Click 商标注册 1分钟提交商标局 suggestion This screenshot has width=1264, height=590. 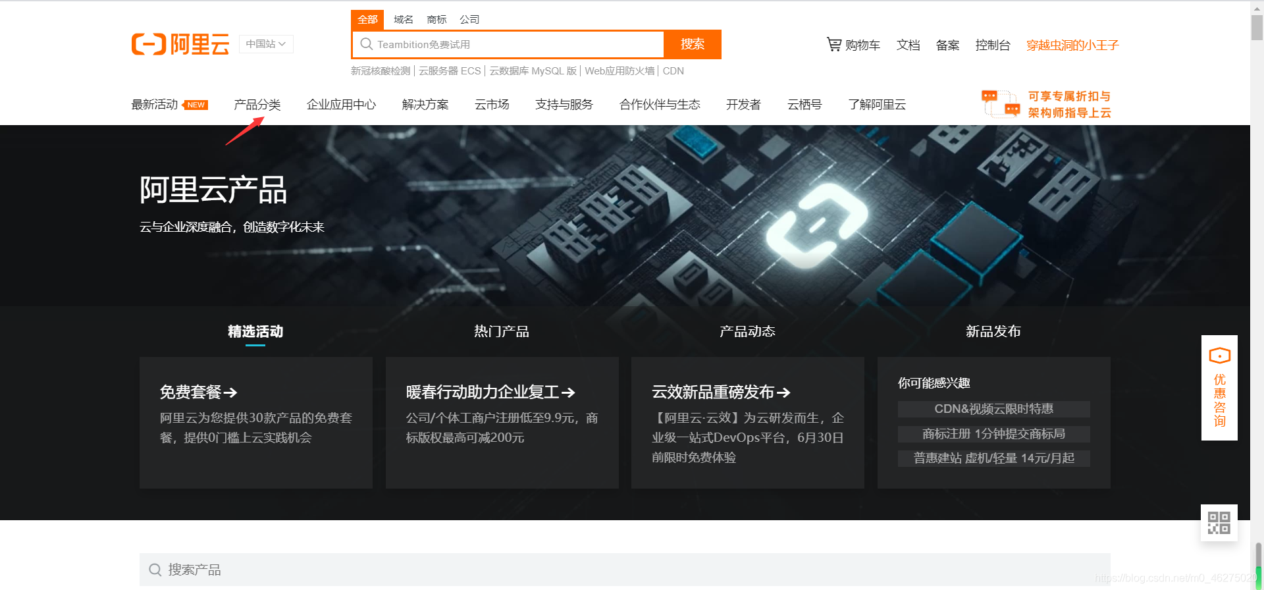(x=994, y=434)
